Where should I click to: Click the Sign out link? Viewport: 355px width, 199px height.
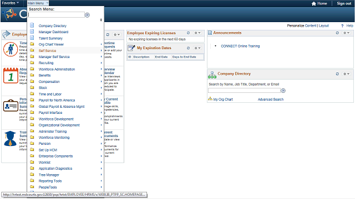[344, 3]
